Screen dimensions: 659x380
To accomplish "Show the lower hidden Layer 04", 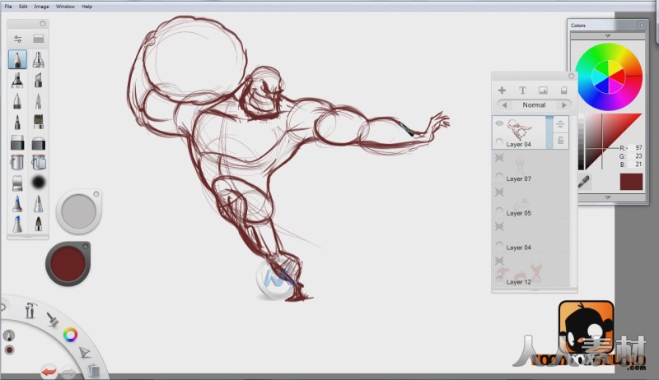I will 499,226.
